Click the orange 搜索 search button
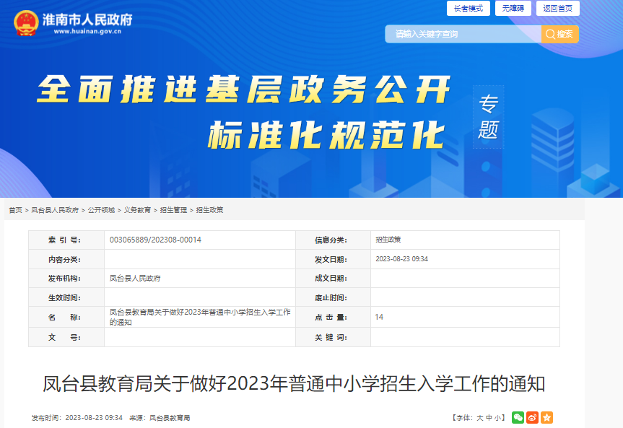 [559, 34]
